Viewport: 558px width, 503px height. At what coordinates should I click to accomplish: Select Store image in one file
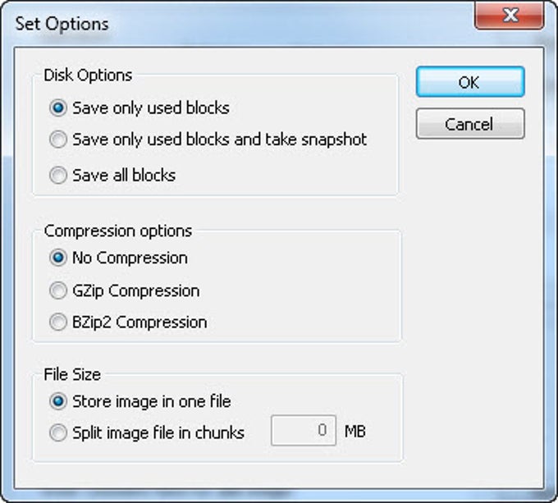click(x=58, y=402)
